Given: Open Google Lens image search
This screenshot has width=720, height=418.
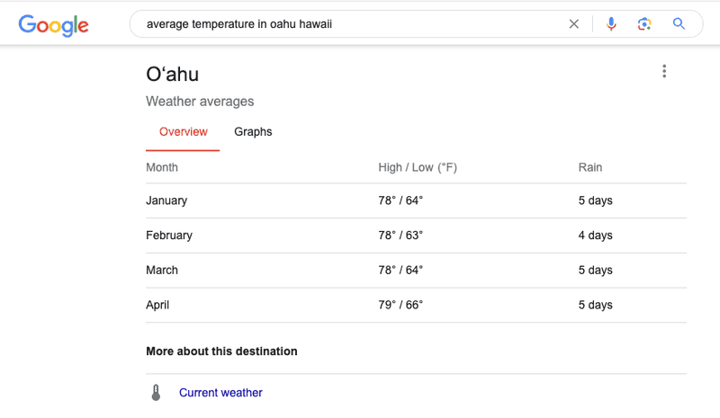Looking at the screenshot, I should 644,24.
